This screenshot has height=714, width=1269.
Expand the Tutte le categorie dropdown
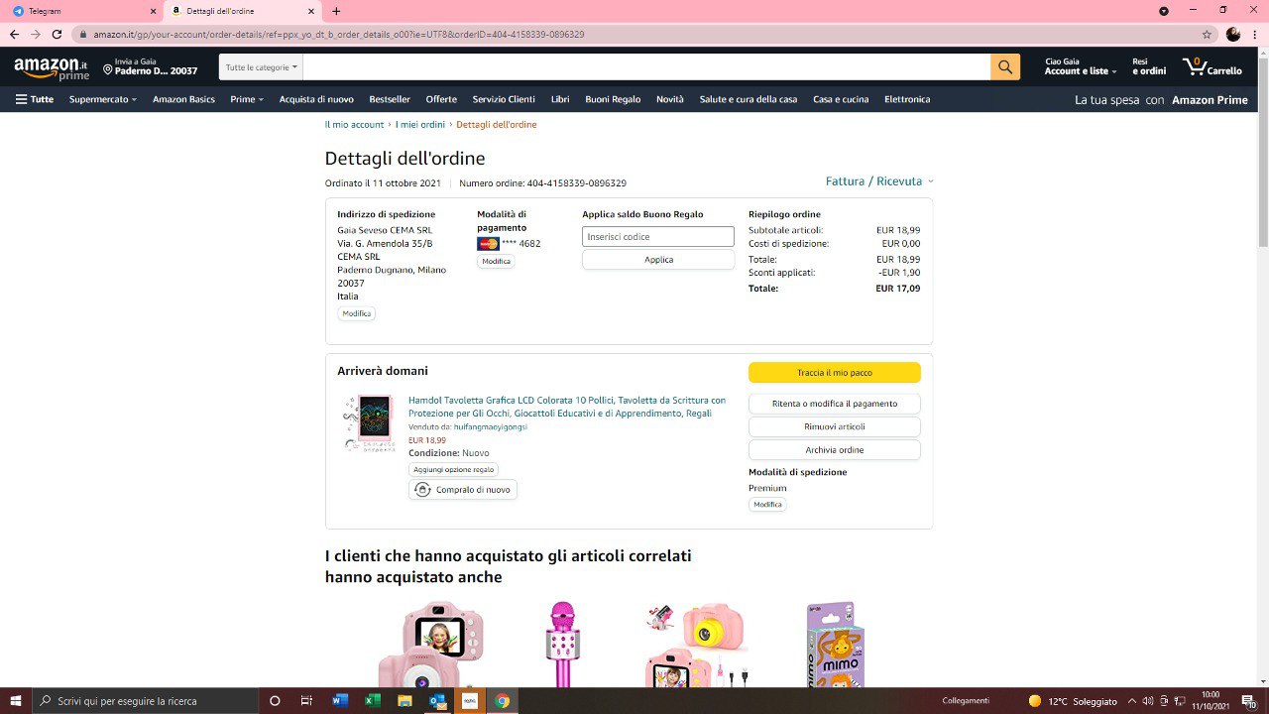click(261, 67)
